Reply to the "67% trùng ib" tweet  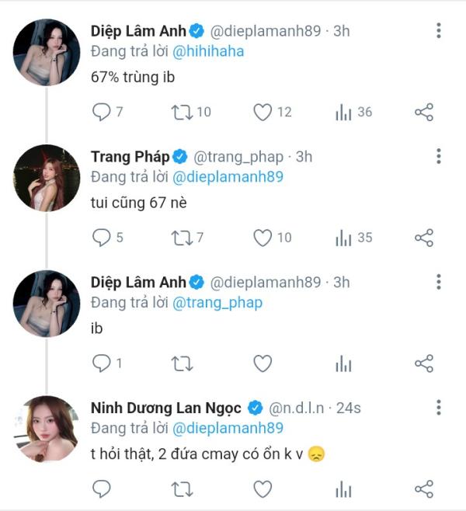pos(101,112)
